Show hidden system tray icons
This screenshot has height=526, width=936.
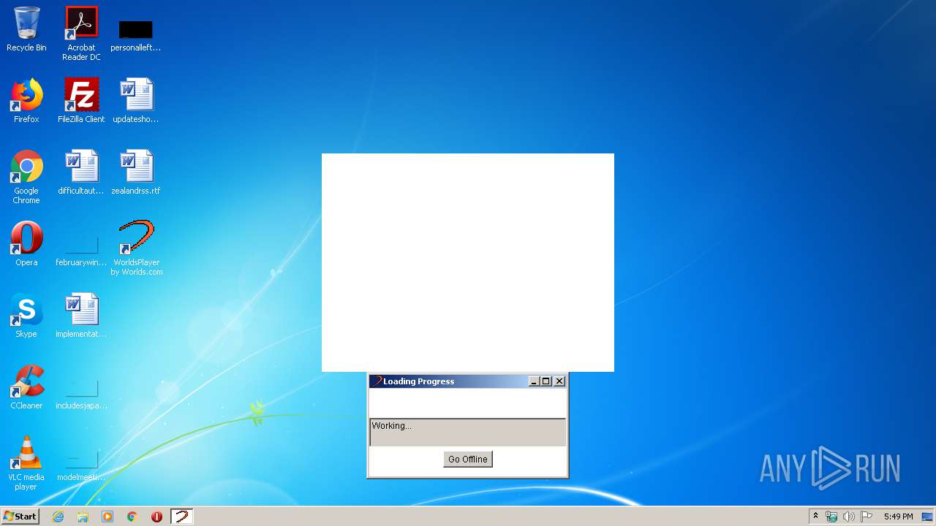click(815, 517)
